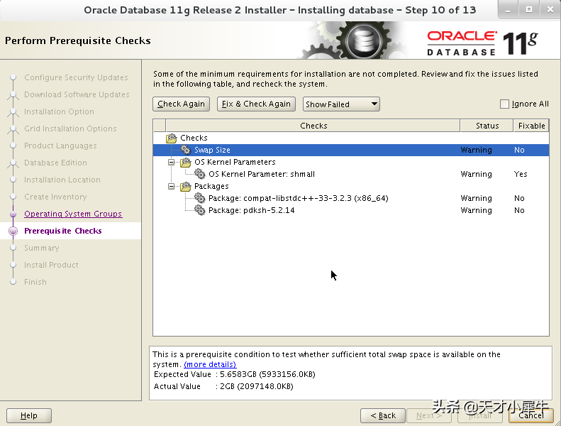The image size is (561, 426).
Task: Click Yes fixable value for shmall
Action: point(520,174)
